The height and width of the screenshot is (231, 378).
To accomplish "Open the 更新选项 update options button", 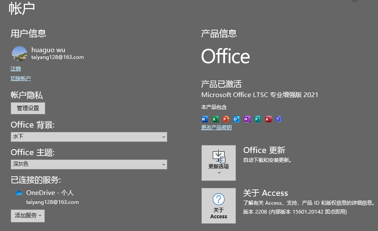I will (x=219, y=163).
